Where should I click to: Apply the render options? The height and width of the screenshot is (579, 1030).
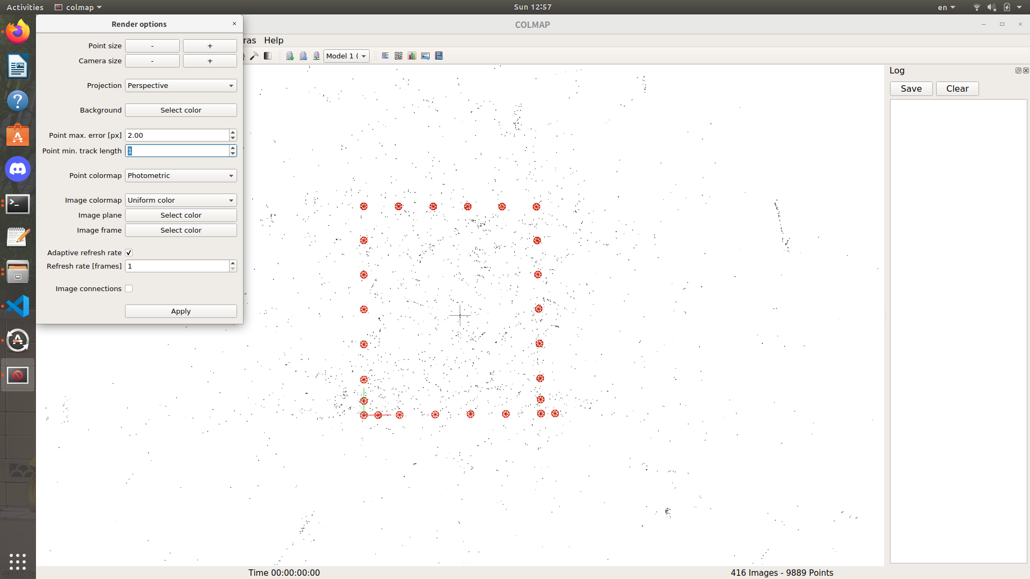(x=180, y=311)
